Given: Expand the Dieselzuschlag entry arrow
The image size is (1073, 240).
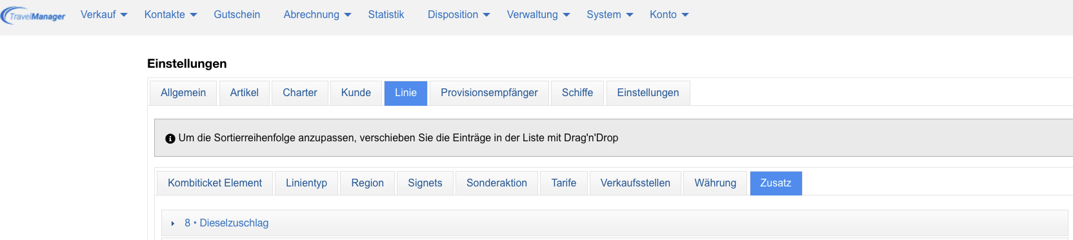Looking at the screenshot, I should pyautogui.click(x=173, y=223).
